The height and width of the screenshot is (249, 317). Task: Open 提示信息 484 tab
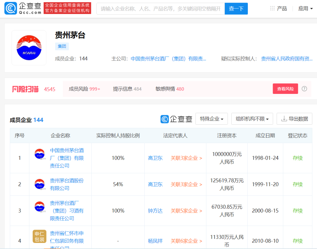pyautogui.click(x=127, y=89)
